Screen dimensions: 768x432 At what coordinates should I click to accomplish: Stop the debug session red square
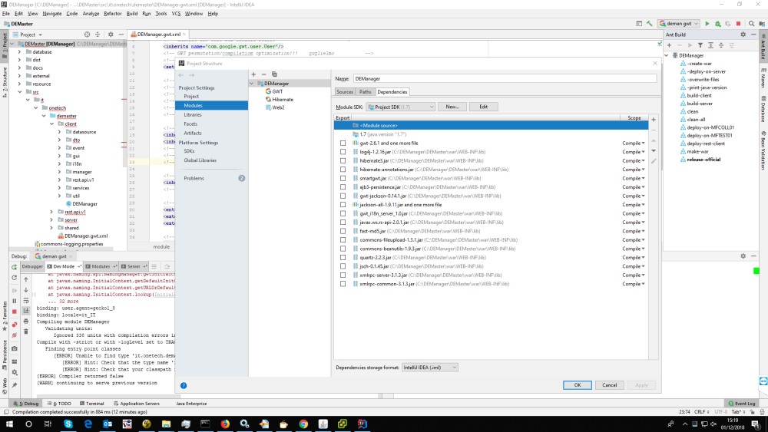(14, 312)
